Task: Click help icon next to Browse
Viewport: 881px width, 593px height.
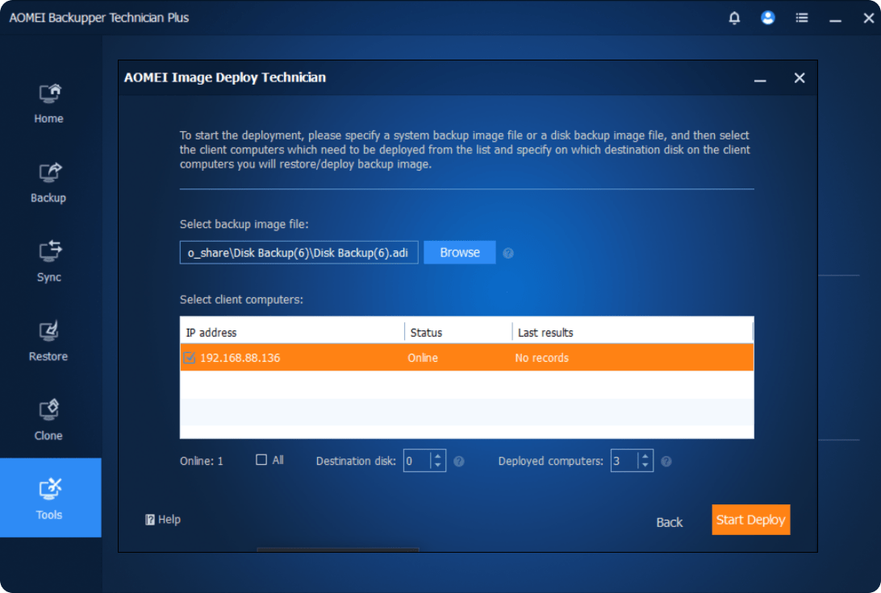Action: click(x=508, y=253)
